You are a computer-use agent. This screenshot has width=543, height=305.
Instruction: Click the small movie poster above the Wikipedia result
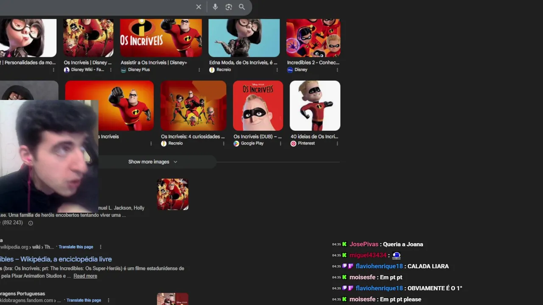coord(173,194)
